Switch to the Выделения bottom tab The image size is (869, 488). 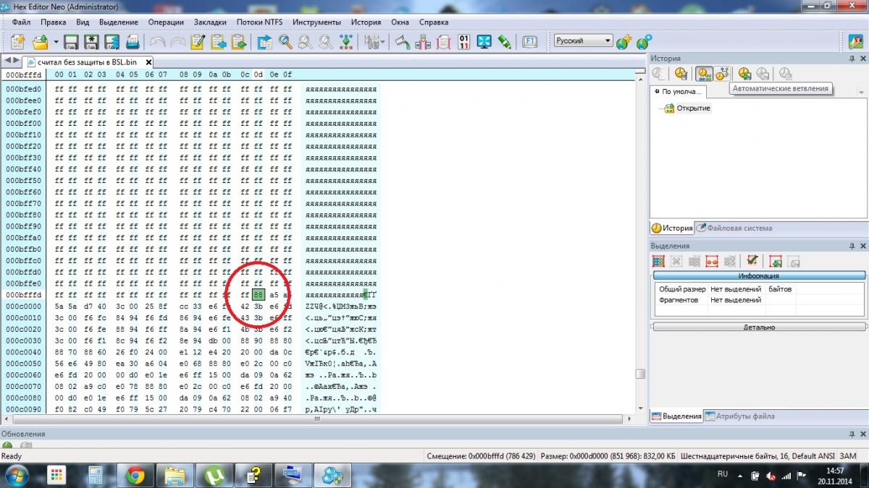point(676,416)
